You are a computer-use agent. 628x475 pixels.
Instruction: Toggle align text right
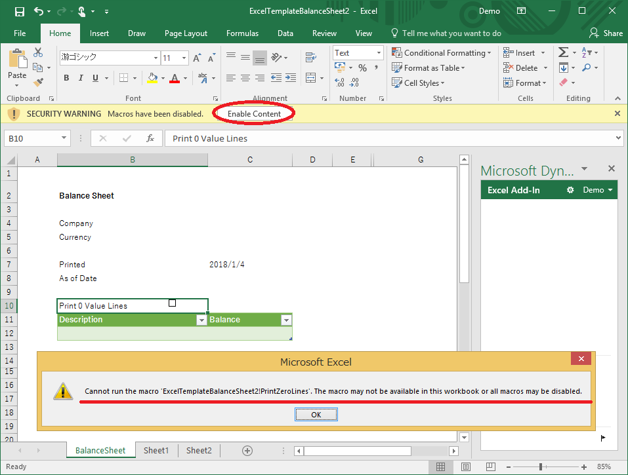[x=260, y=77]
